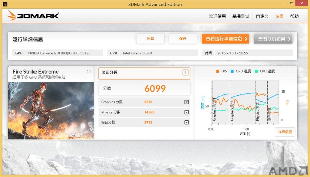
Task: Click the 3DMark app icon in title bar
Action: coord(5,4)
